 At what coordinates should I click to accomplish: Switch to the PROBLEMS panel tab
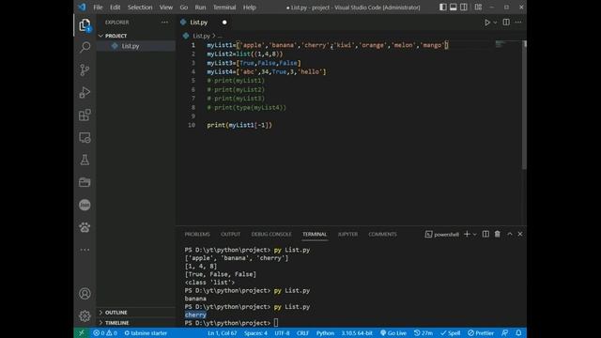[197, 234]
